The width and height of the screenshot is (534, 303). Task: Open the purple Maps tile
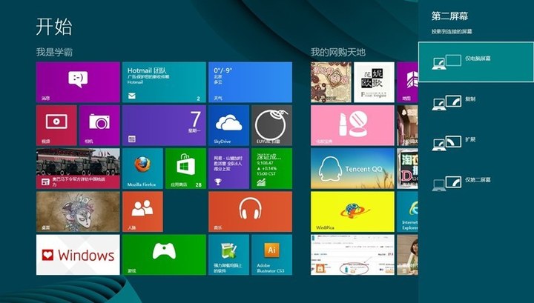[407, 82]
